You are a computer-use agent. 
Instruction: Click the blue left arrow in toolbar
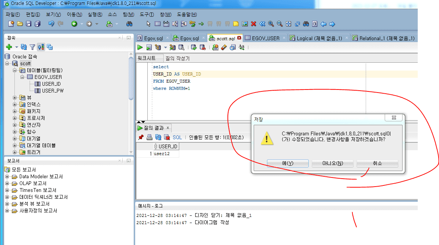(x=324, y=24)
